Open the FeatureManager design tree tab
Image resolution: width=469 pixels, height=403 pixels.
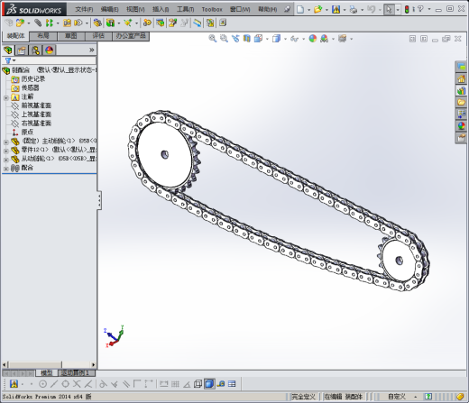8,50
